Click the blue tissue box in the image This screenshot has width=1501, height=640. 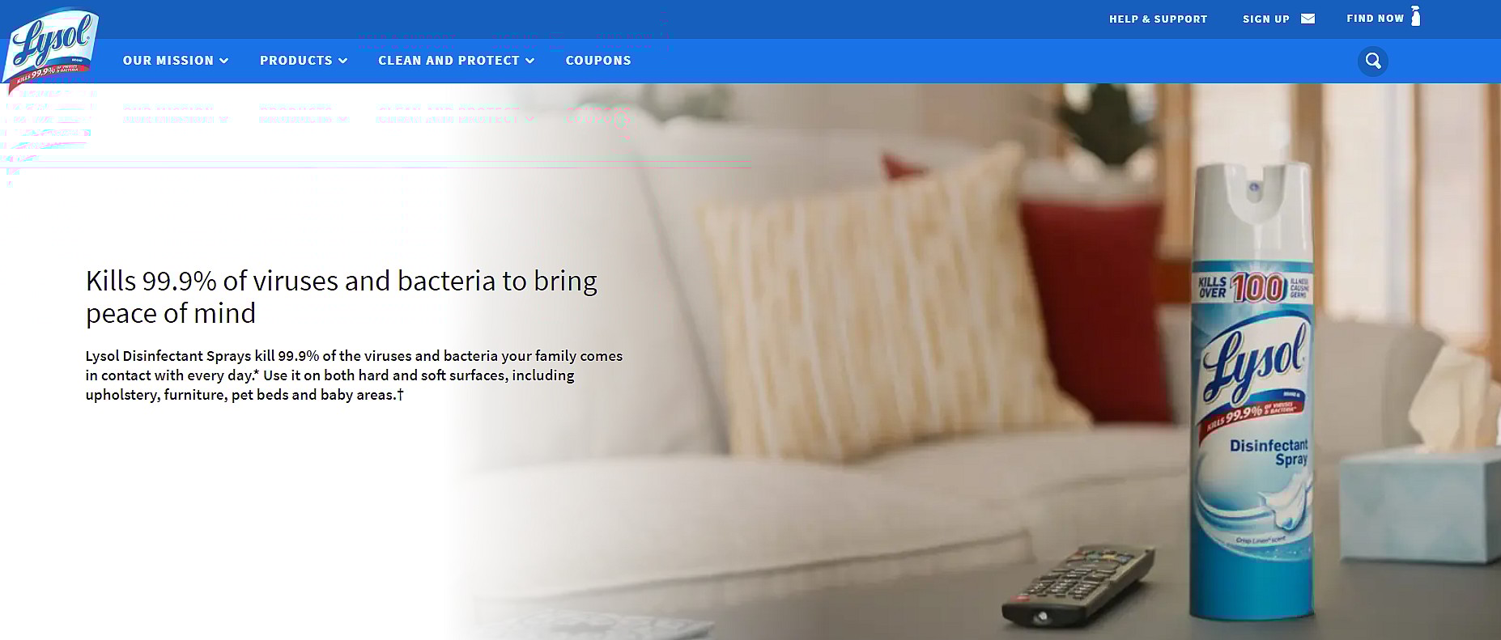[1419, 505]
